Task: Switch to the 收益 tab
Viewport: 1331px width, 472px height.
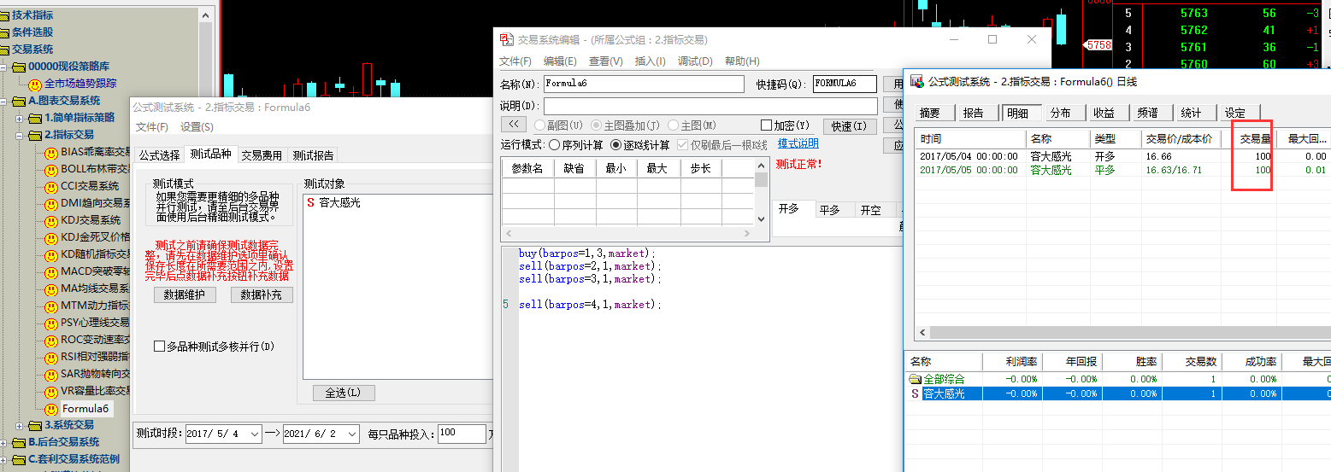Action: coord(1103,113)
